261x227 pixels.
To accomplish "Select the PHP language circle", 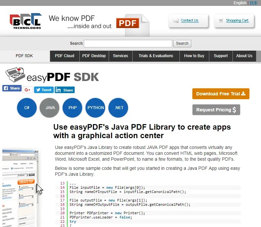I will (72, 108).
